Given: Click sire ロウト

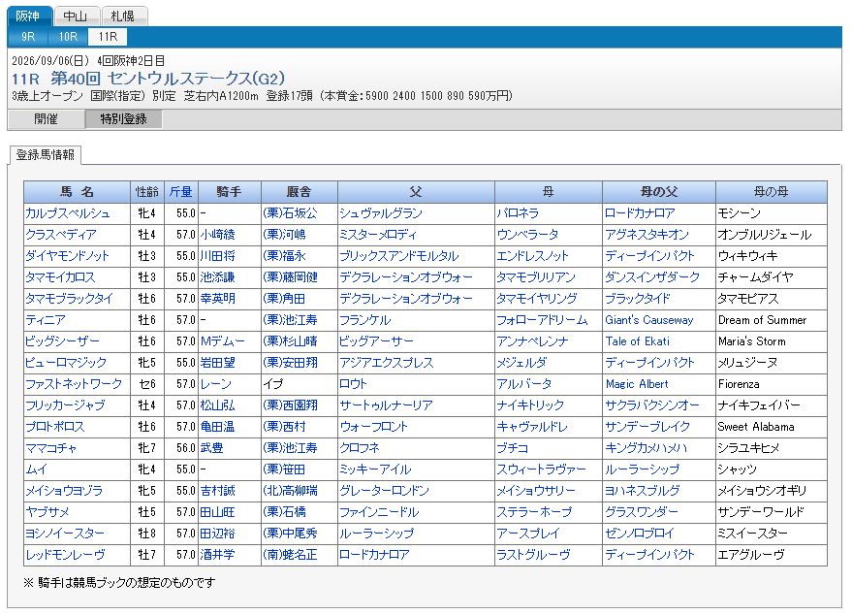Looking at the screenshot, I should [353, 384].
